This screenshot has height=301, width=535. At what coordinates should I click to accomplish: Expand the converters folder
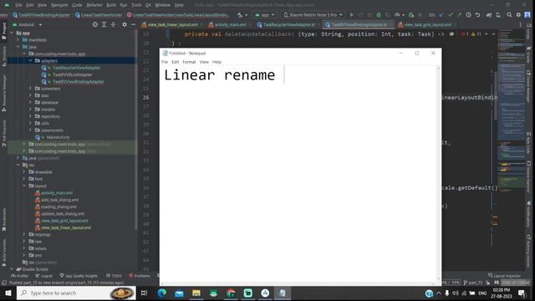tap(30, 89)
